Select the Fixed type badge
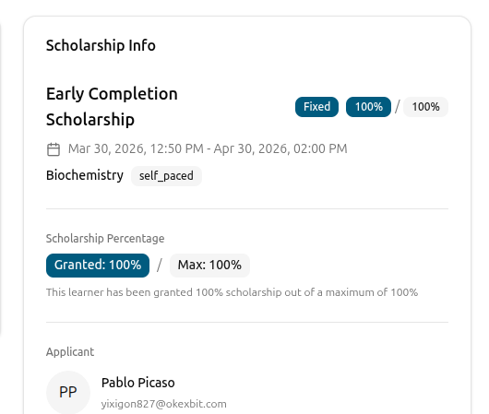Viewport: 489px width, 414px height. [316, 107]
